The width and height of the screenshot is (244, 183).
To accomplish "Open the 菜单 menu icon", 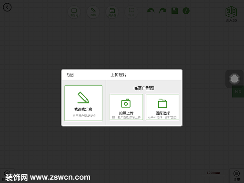I will (x=236, y=176).
